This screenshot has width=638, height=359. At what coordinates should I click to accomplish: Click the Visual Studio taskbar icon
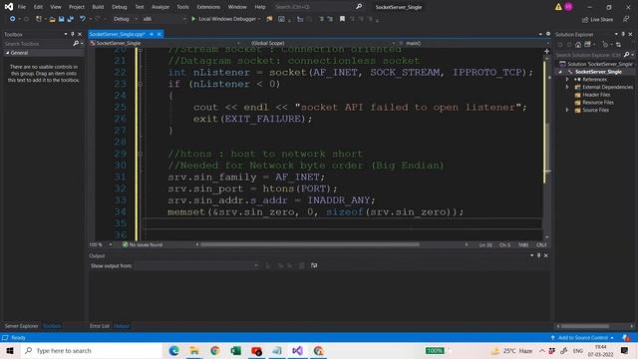point(297,350)
